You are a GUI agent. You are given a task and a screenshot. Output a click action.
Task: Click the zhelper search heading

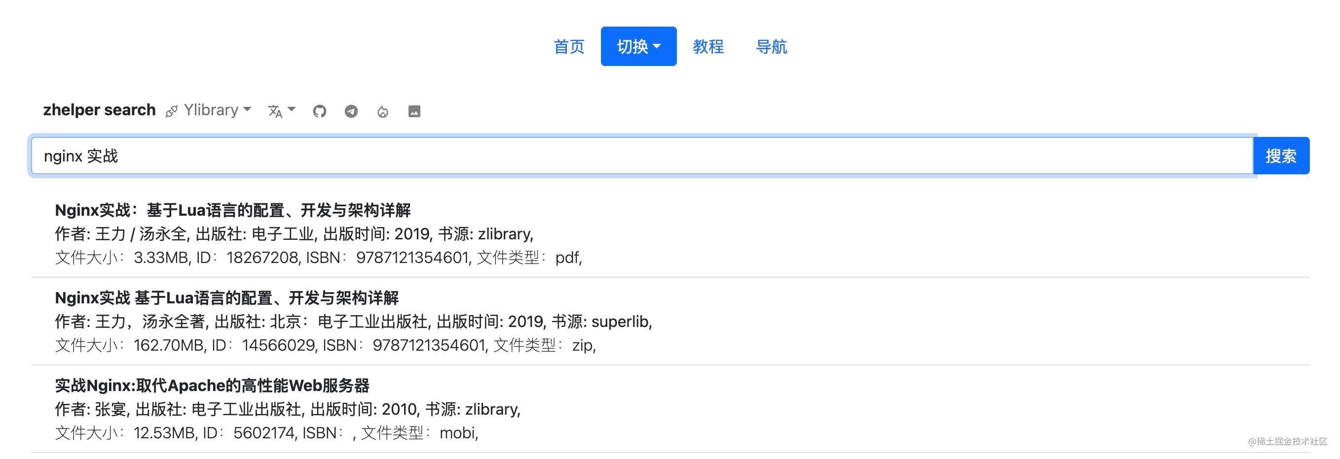pos(99,109)
